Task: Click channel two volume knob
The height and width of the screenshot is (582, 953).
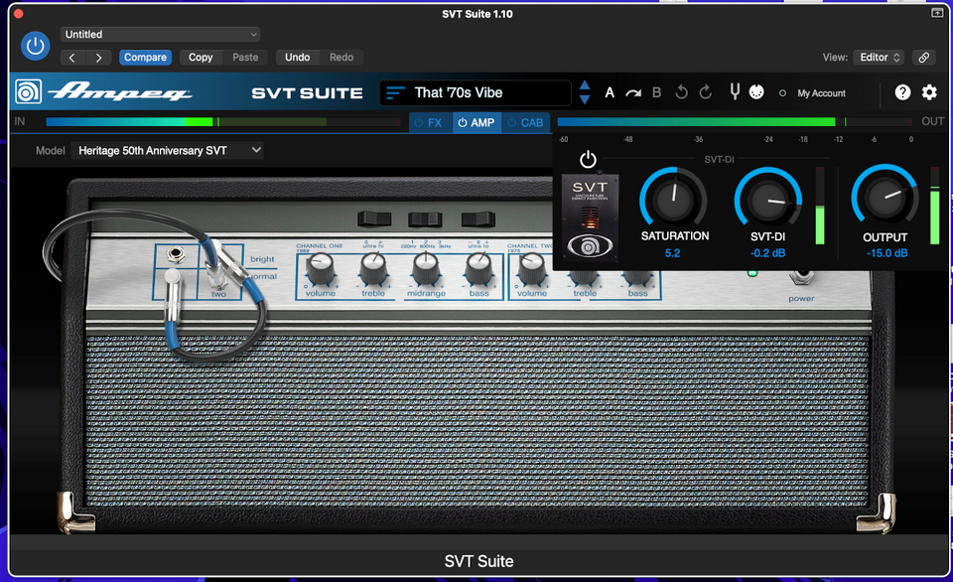Action: tap(532, 269)
